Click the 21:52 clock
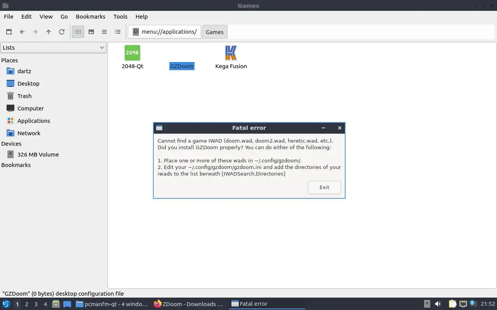Screen dimensions: 497x310 [x=488, y=304]
